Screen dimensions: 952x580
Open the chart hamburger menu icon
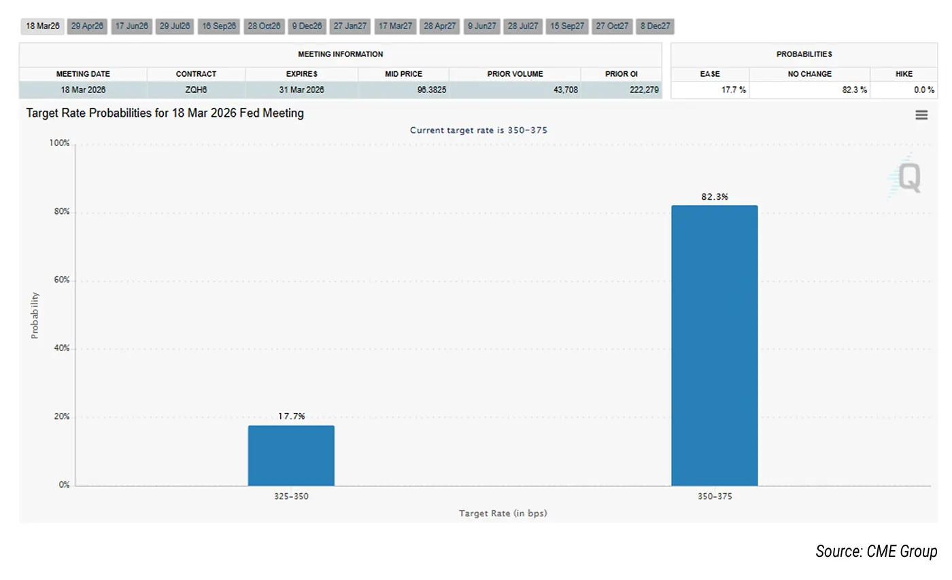[x=921, y=115]
